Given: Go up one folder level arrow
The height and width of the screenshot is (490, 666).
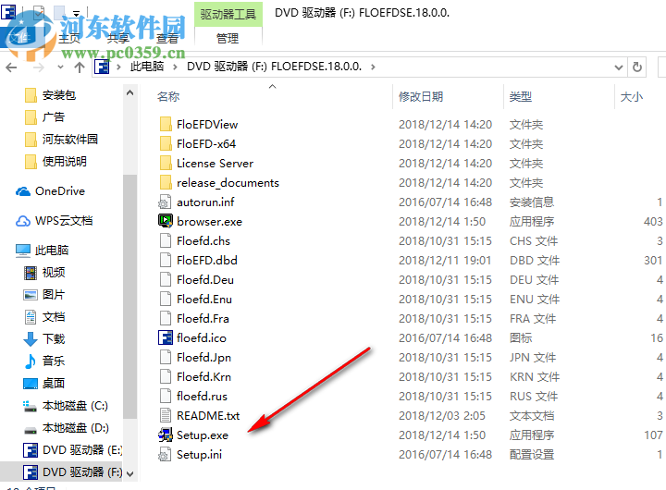Looking at the screenshot, I should point(80,67).
